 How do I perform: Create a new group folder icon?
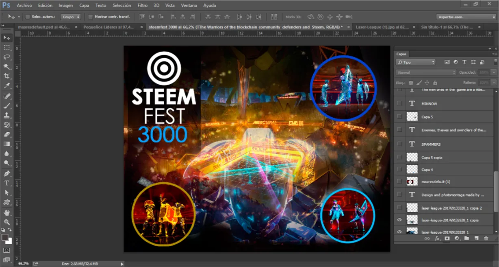tap(466, 239)
